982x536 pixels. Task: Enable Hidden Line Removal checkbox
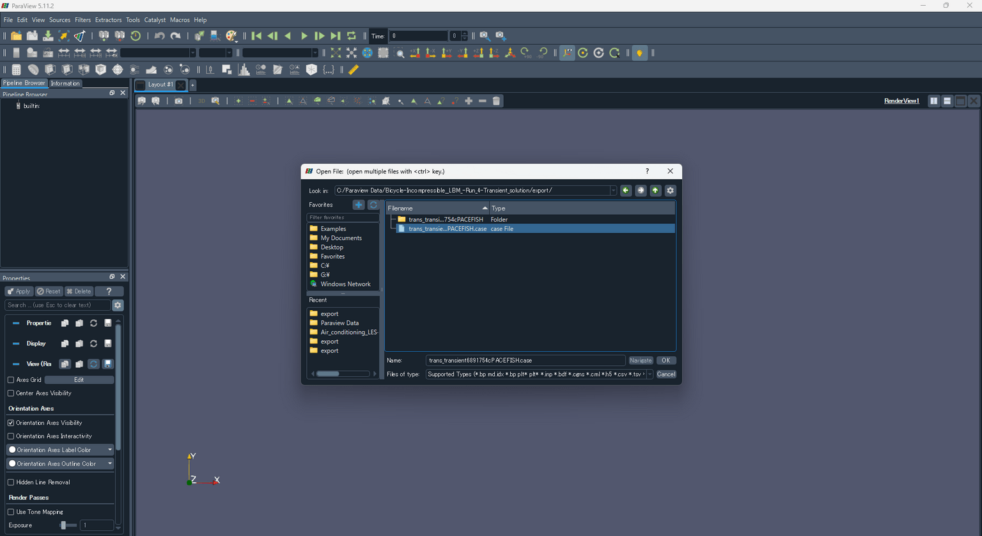coord(11,482)
